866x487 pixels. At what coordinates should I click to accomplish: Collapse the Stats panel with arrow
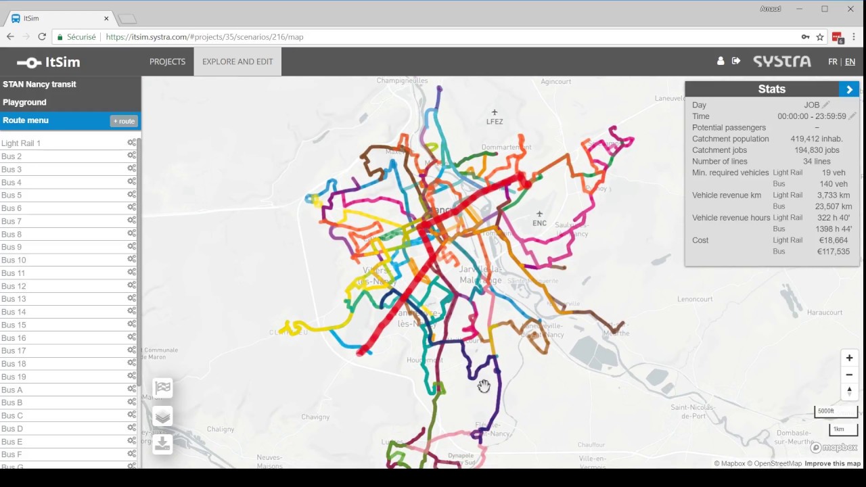coord(849,89)
